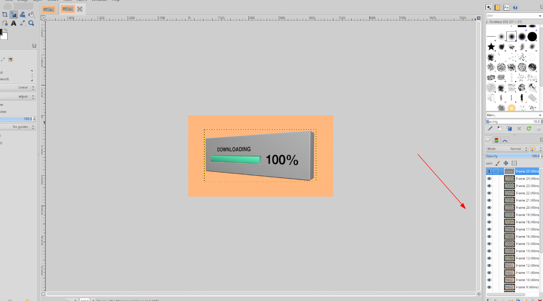
Task: Delete the selected brush with the X icon
Action: (x=519, y=128)
